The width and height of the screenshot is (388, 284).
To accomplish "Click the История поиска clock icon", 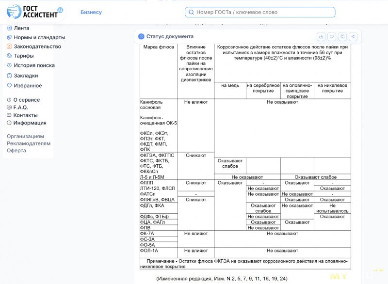I will 9,65.
